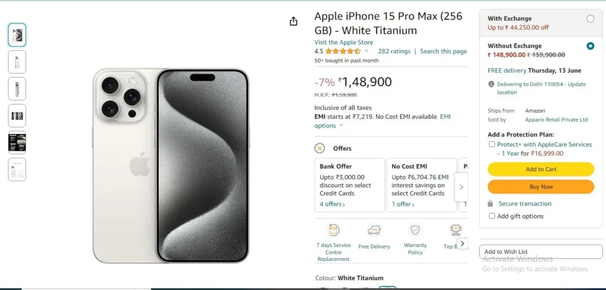The width and height of the screenshot is (606, 290).
Task: Click the location pin icon near Delhi
Action: tap(491, 84)
